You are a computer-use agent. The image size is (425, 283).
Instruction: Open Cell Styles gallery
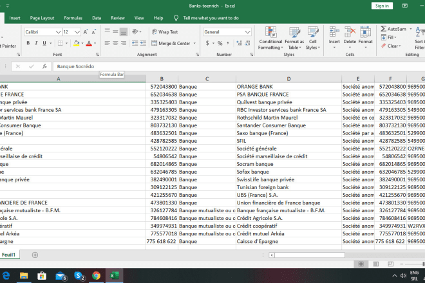313,38
